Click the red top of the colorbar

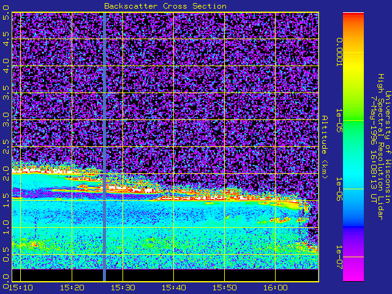pos(353,15)
